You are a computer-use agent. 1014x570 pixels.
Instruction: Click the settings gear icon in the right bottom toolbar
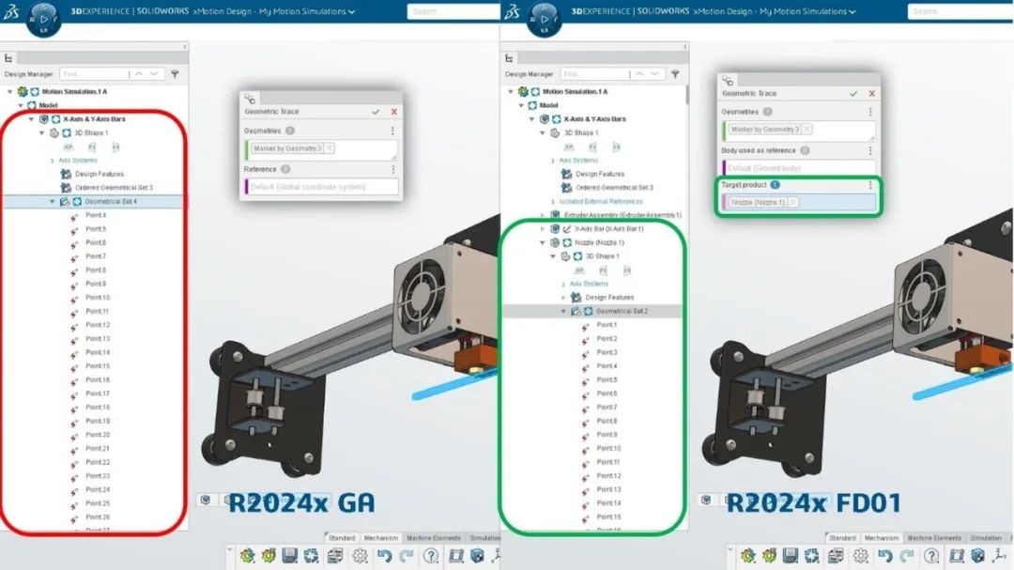pos(860,556)
